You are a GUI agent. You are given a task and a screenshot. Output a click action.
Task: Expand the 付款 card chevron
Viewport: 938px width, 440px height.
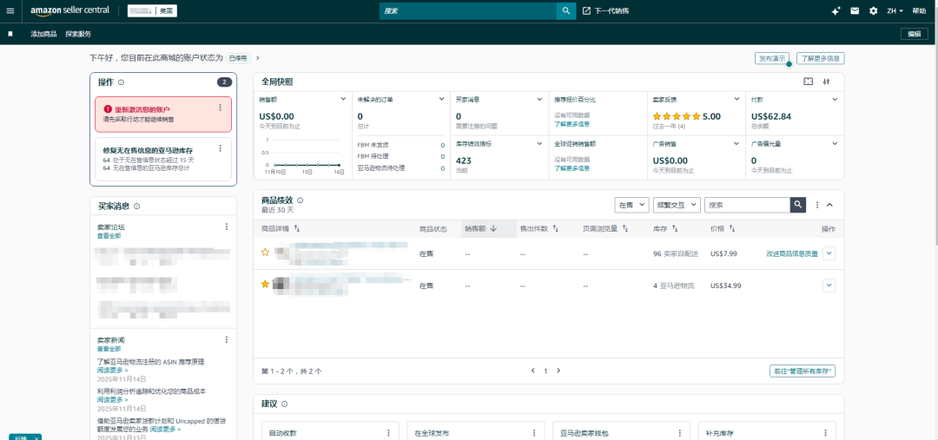coord(836,99)
